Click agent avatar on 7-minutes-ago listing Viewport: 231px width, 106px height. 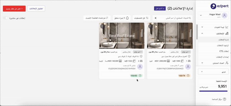(188, 67)
